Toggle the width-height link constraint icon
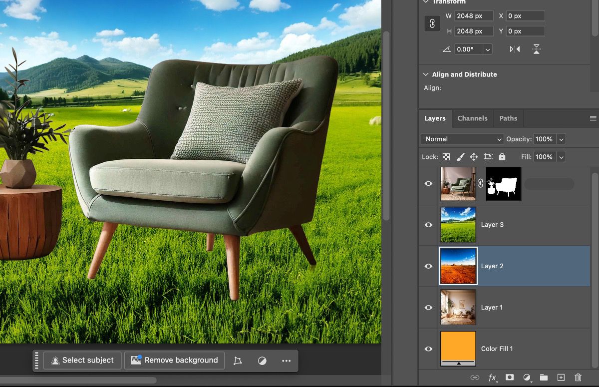Viewport: 599px width, 387px height. (x=432, y=23)
